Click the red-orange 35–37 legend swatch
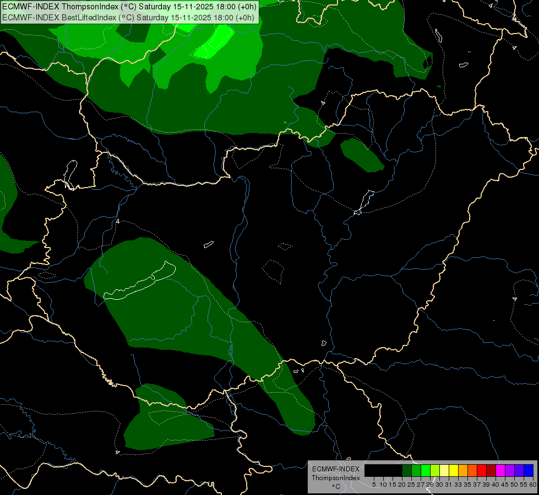The image size is (539, 495). [472, 470]
